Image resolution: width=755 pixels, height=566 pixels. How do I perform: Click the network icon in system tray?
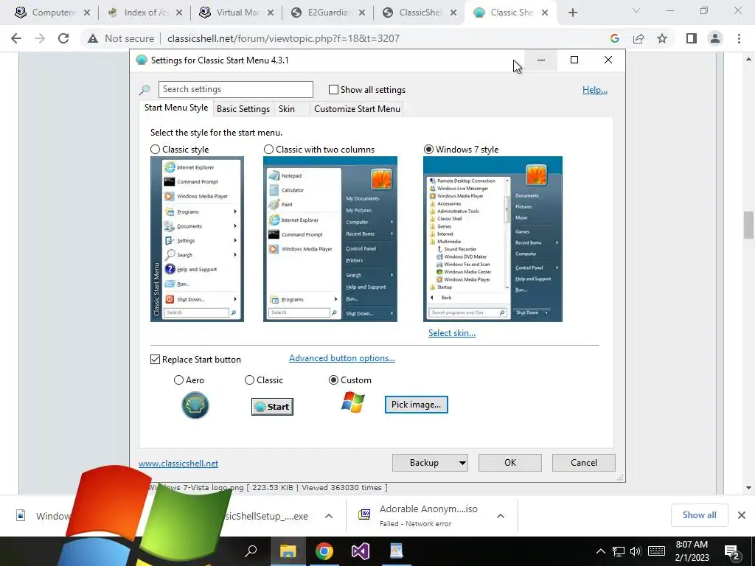(619, 551)
